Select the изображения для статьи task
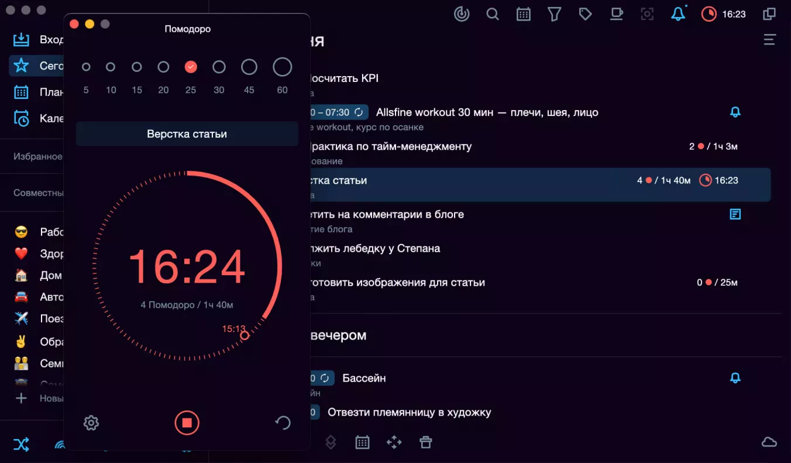 [x=397, y=282]
